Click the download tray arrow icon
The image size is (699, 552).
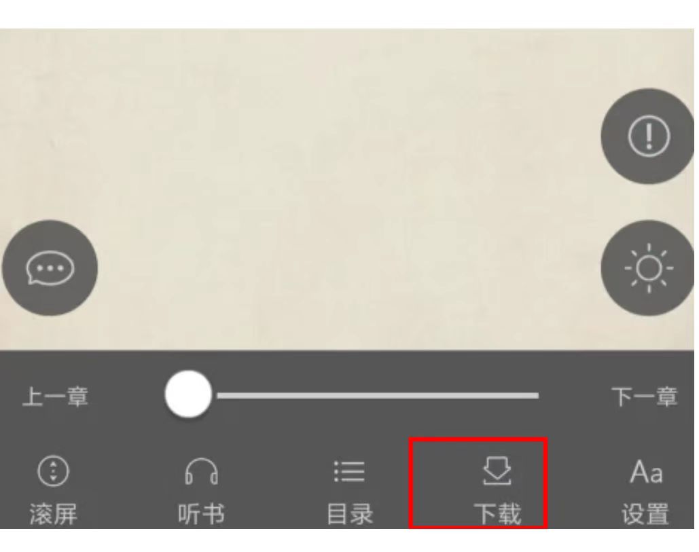pyautogui.click(x=497, y=471)
